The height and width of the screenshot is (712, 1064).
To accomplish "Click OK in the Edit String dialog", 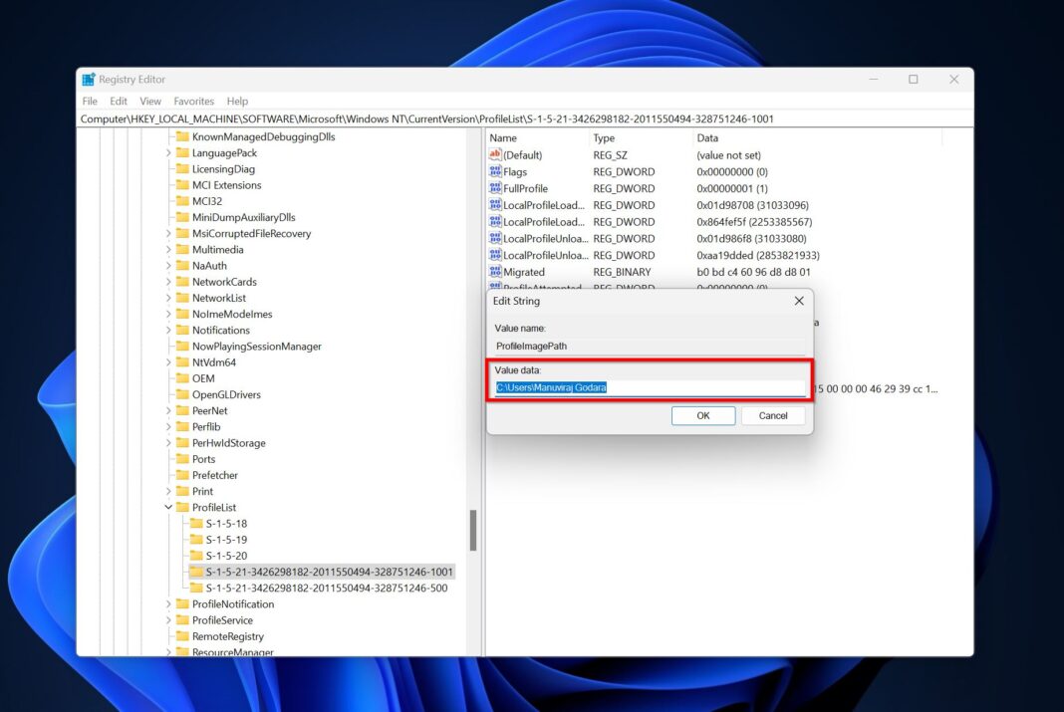I will tap(703, 415).
